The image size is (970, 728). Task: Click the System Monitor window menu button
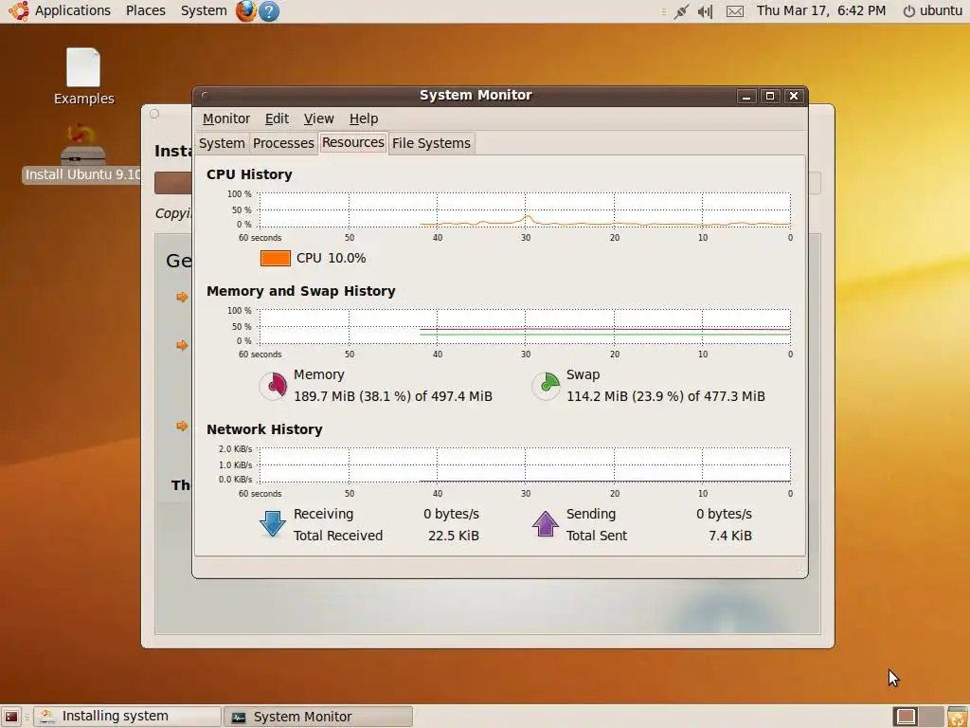click(x=206, y=96)
